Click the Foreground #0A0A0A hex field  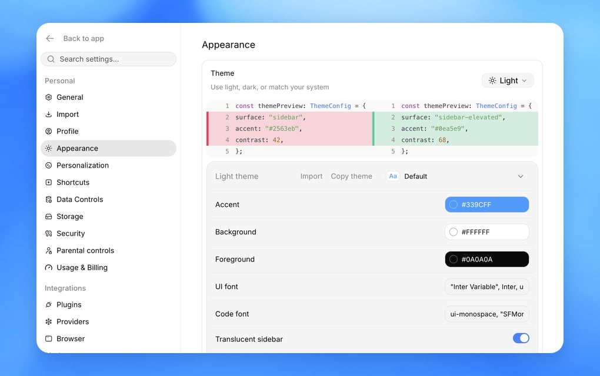(486, 259)
